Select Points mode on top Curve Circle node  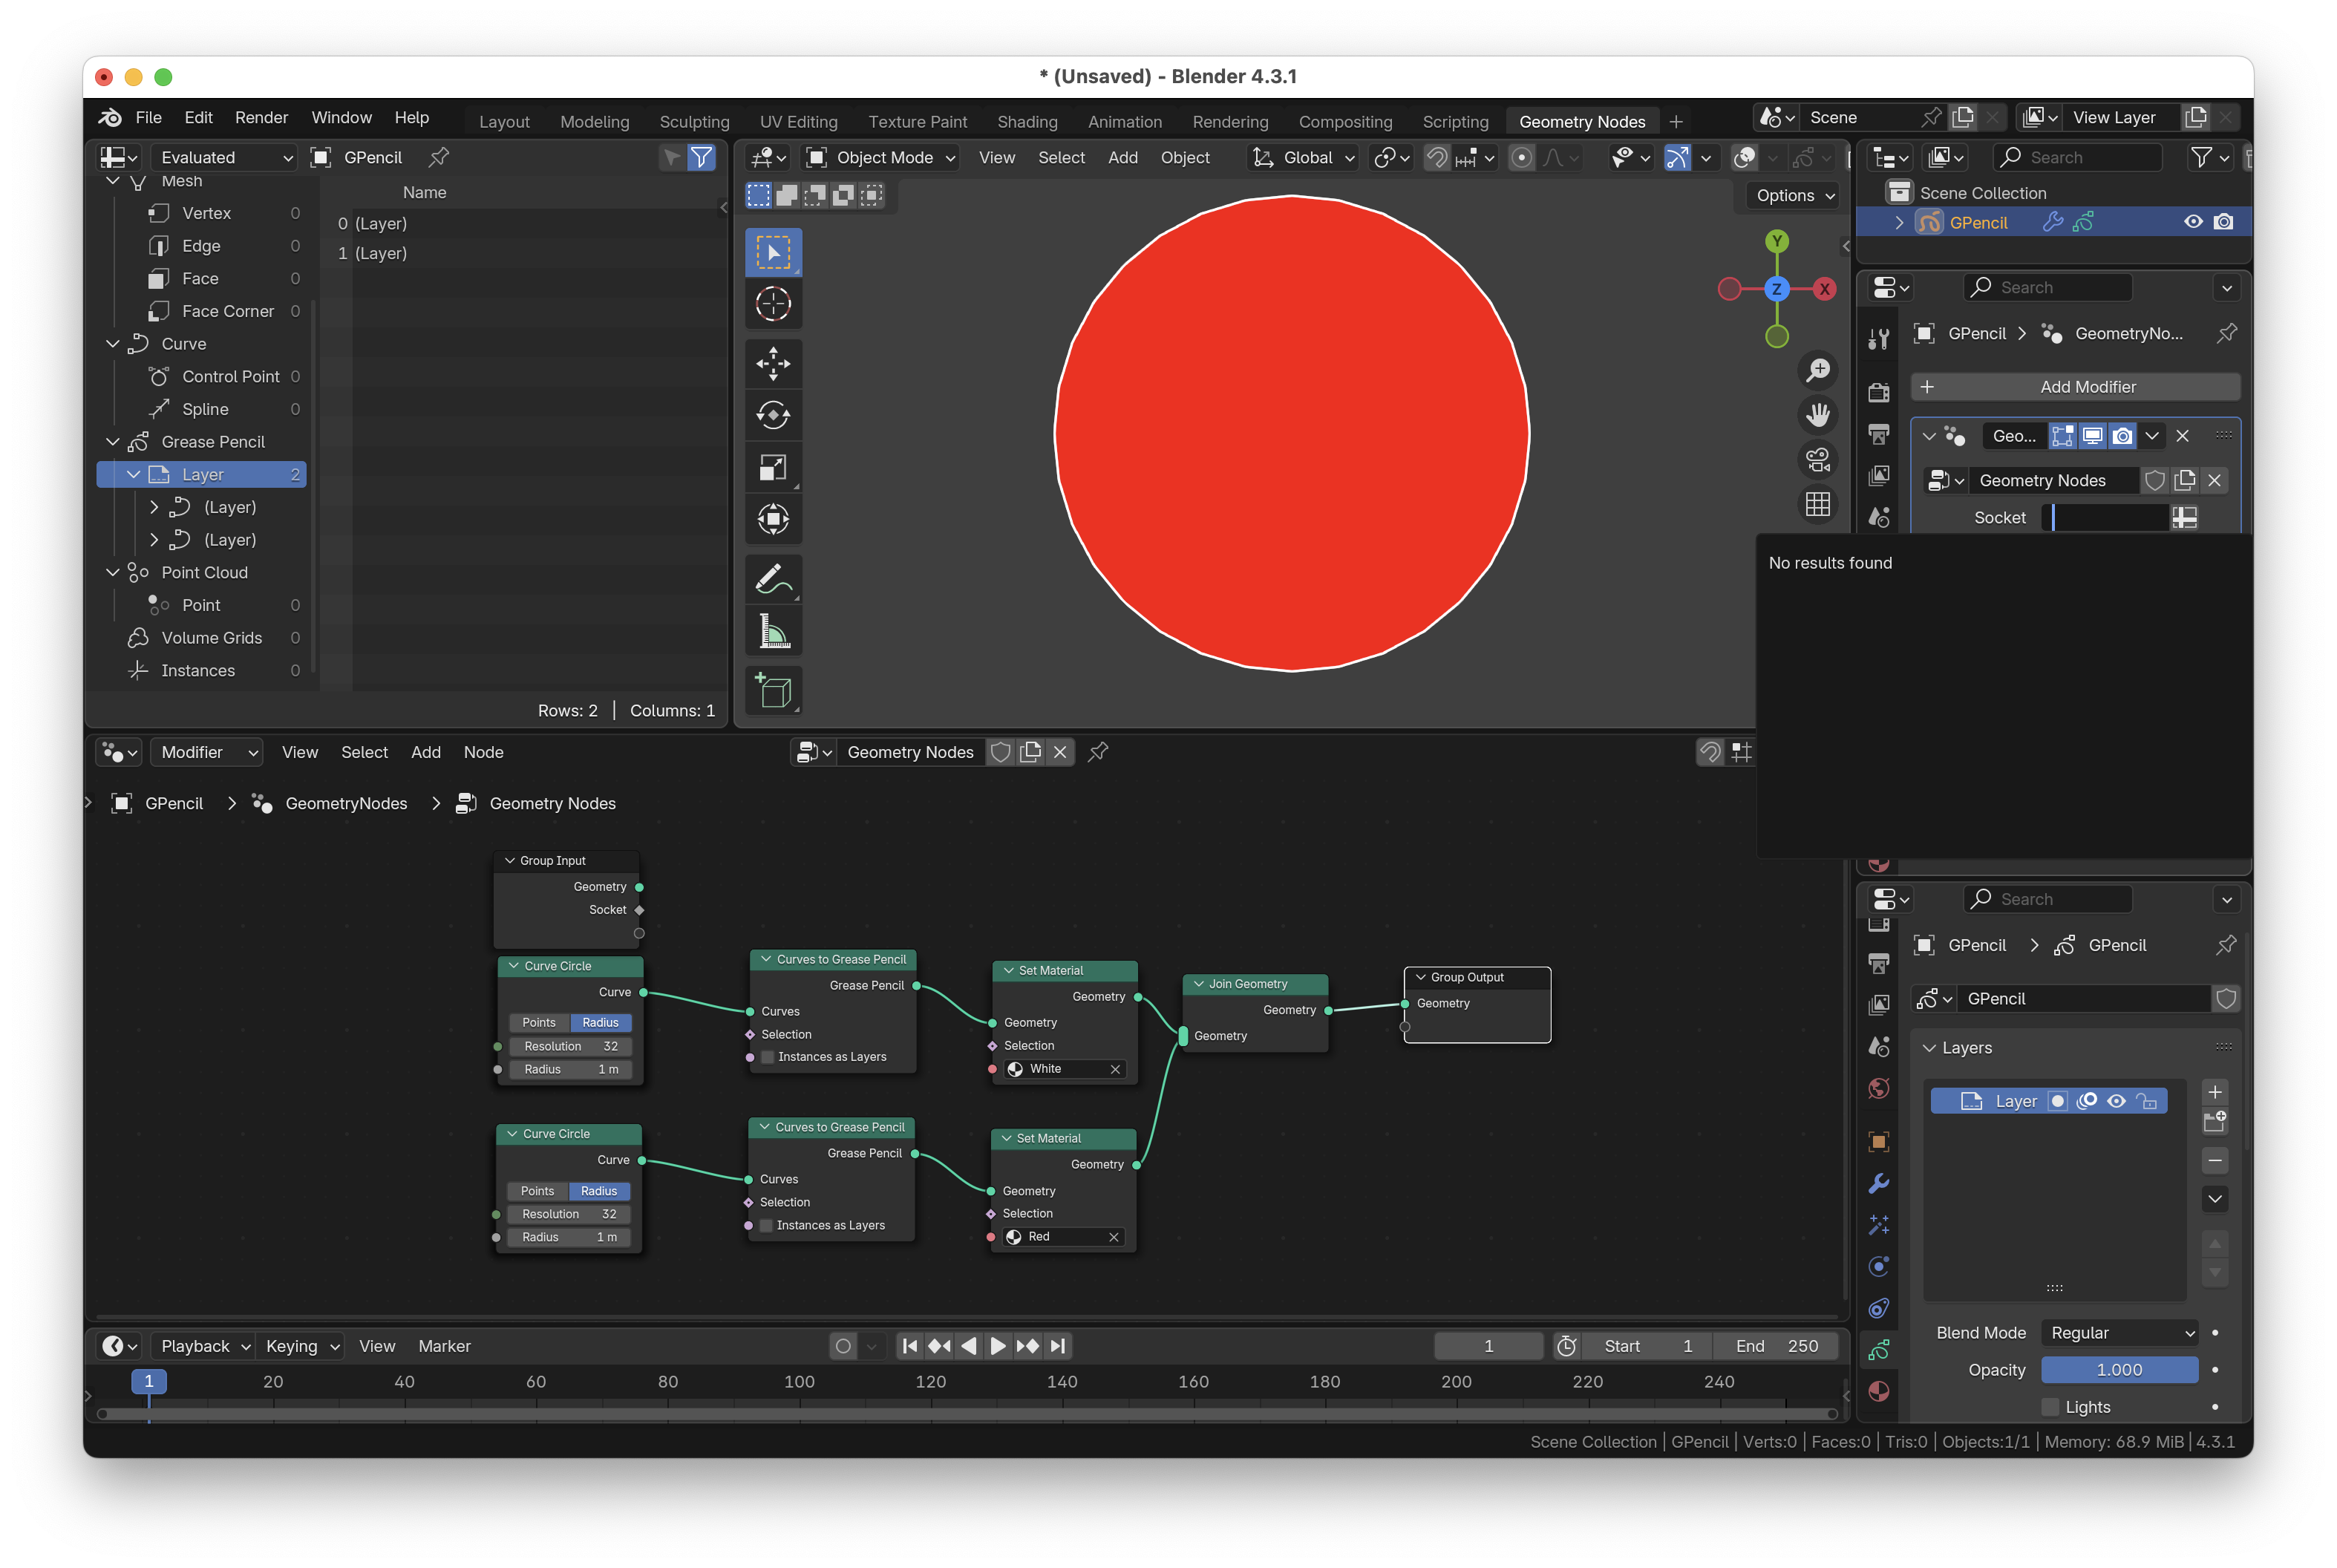(x=539, y=1022)
